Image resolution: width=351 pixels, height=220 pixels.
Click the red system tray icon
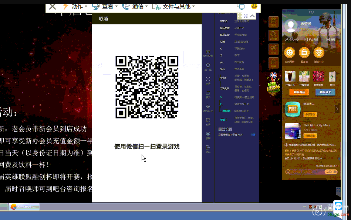tap(310, 207)
